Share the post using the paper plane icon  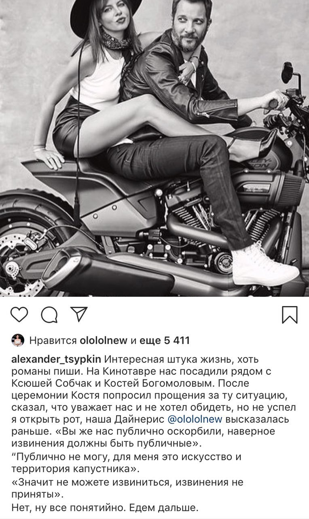(x=78, y=314)
